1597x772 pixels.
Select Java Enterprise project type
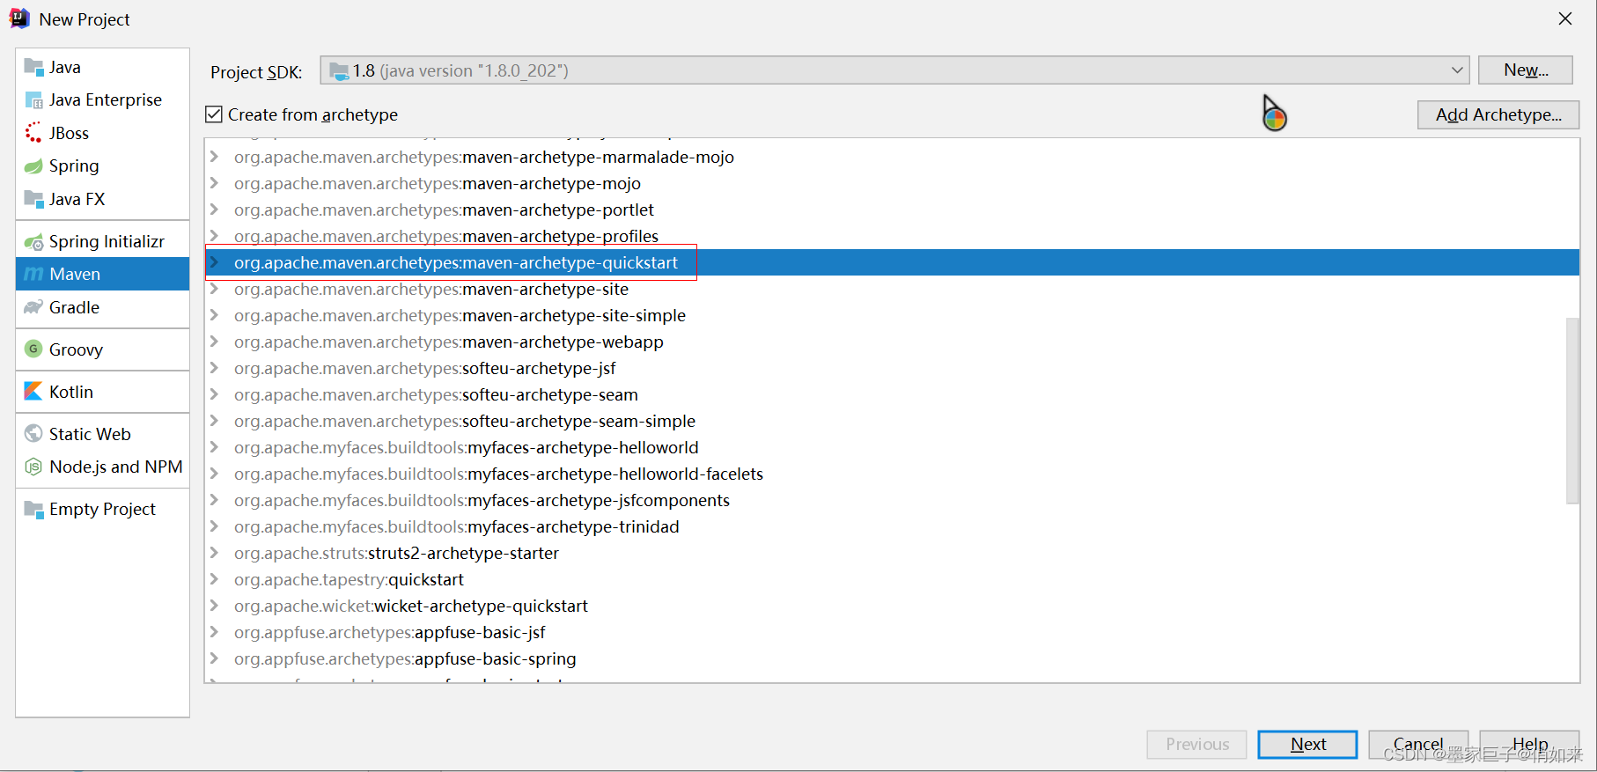[x=102, y=100]
